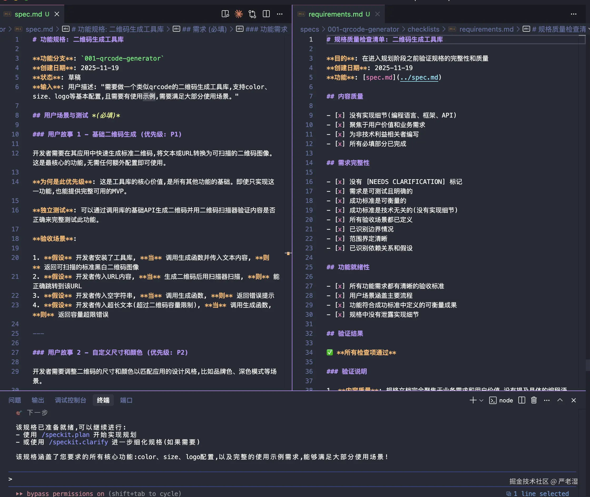The height and width of the screenshot is (497, 590).
Task: Split the spec.md editor to the right
Action: 266,14
